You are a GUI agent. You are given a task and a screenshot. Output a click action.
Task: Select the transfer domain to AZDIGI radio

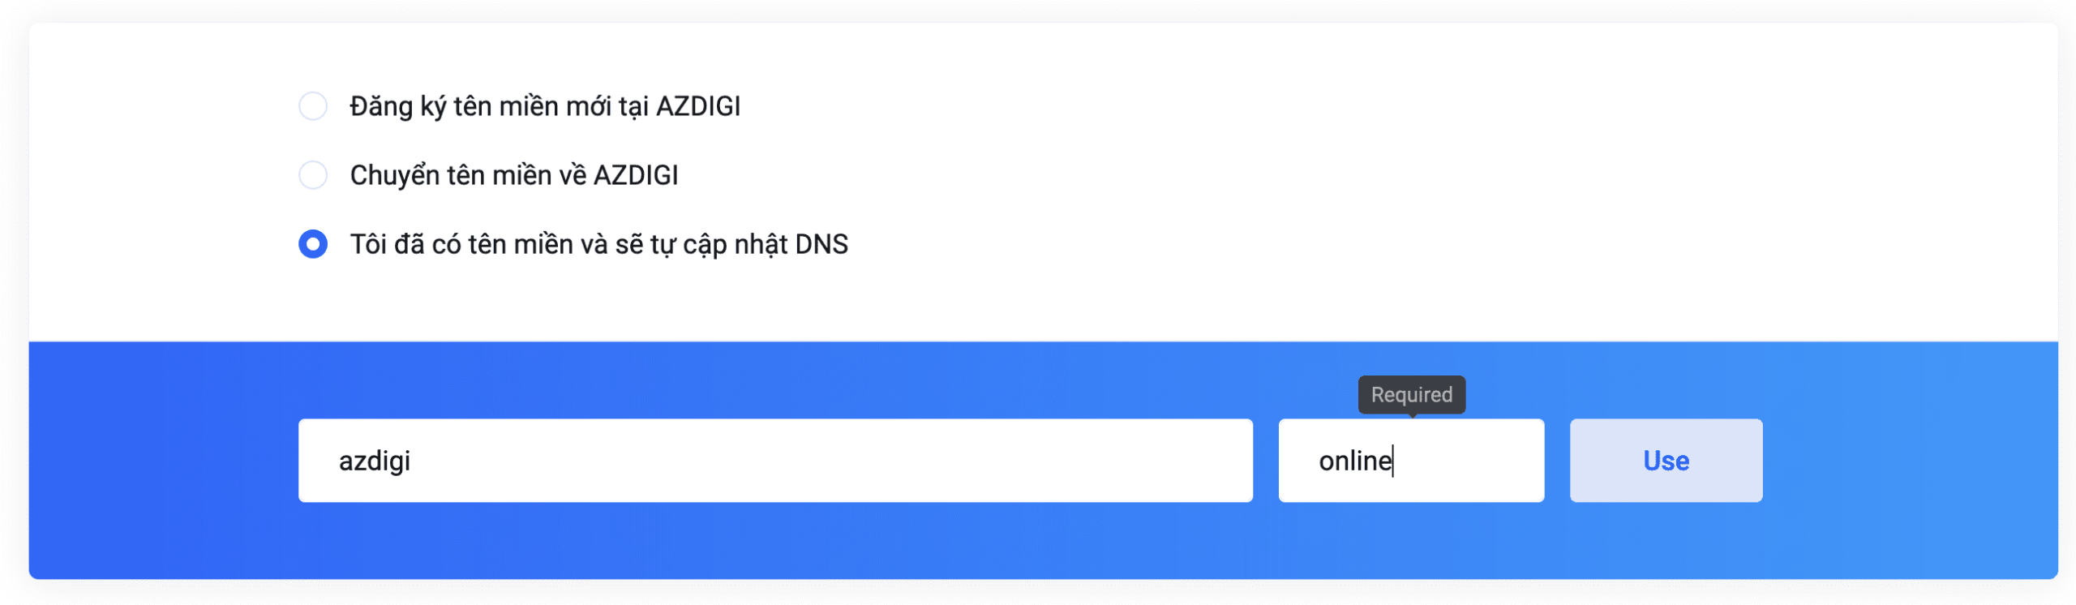(313, 175)
